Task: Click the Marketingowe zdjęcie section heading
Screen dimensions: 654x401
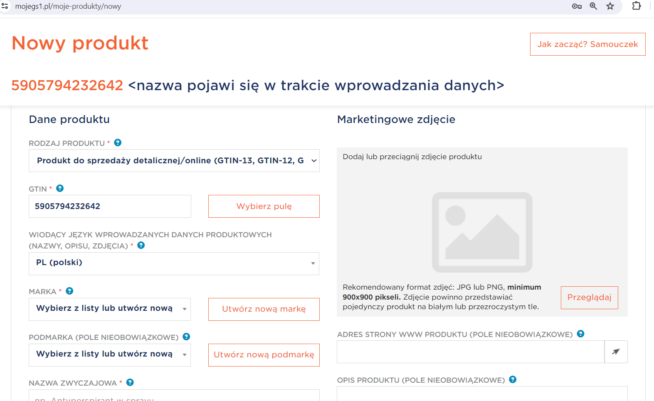Action: pyautogui.click(x=396, y=120)
